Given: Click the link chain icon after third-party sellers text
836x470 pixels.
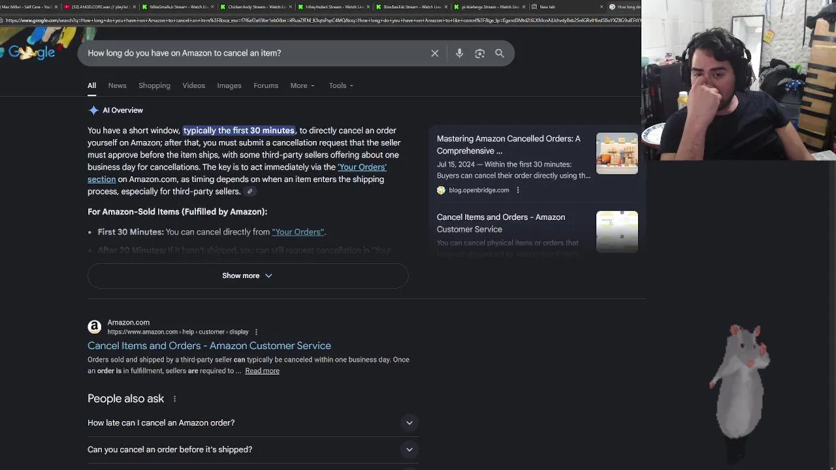Looking at the screenshot, I should tap(249, 192).
